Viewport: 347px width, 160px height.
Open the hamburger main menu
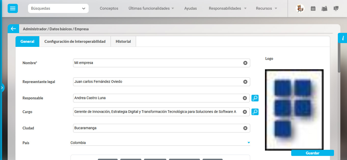[12, 8]
